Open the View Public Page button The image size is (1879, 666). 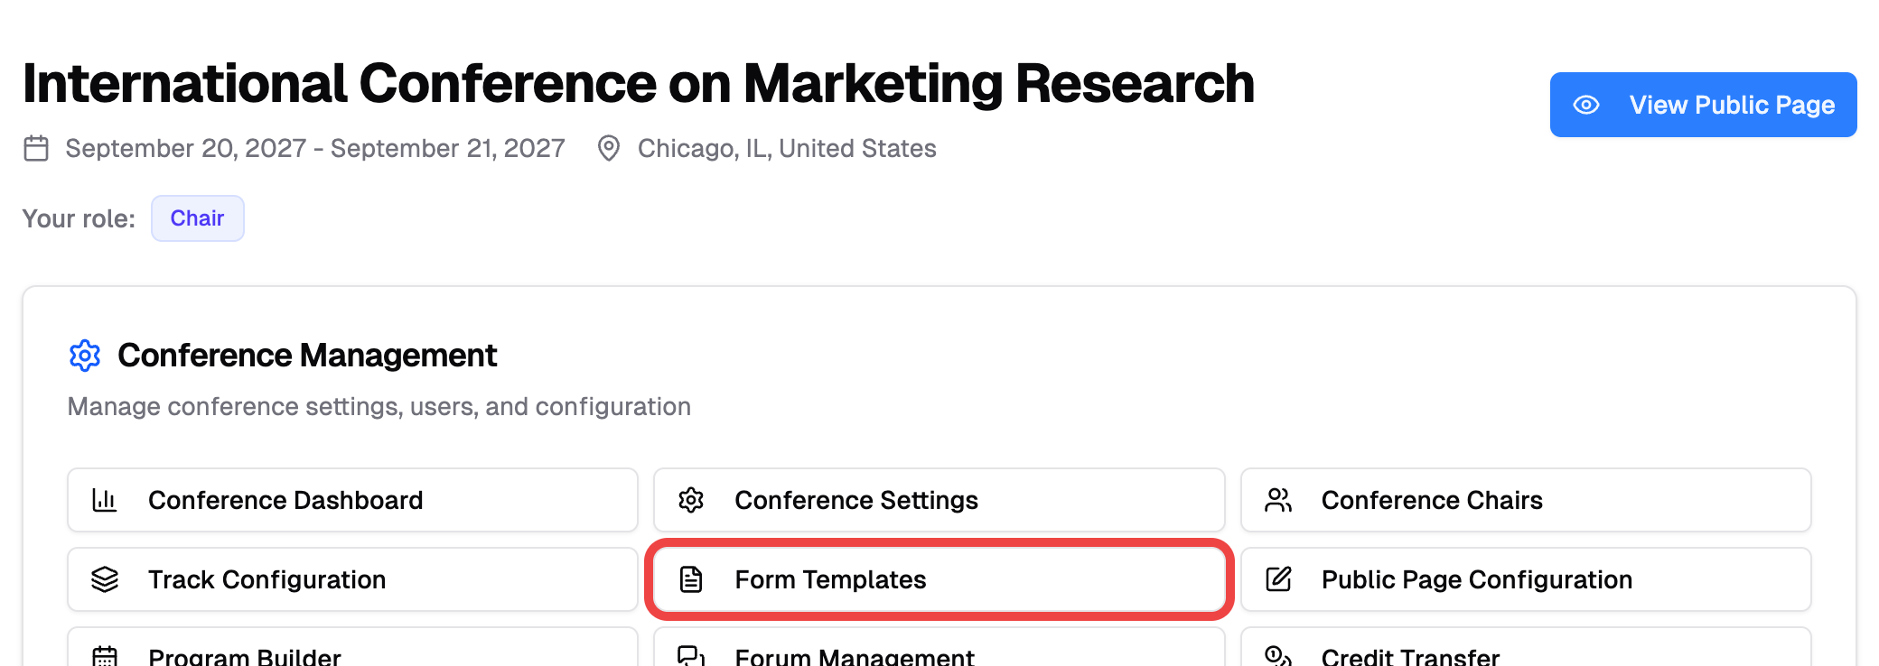pyautogui.click(x=1703, y=105)
